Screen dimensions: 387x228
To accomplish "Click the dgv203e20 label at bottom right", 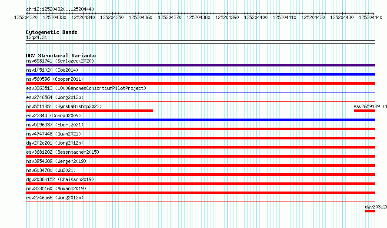I will [x=376, y=207].
